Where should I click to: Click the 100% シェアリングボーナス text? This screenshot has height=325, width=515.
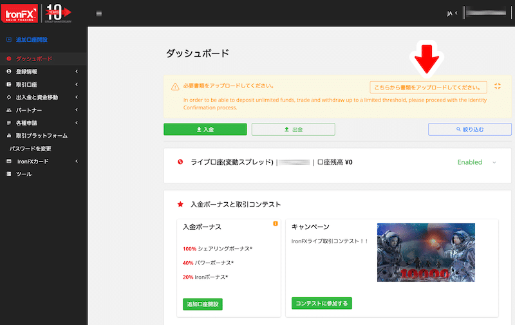click(x=218, y=248)
